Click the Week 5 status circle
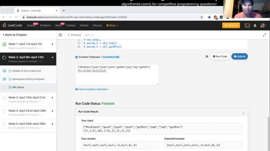 [x=4, y=124]
